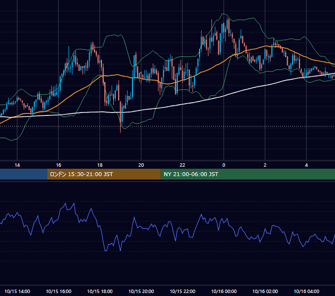The height and width of the screenshot is (296, 335).
Task: Select the blue session bar before ロンドン
Action: [24, 174]
